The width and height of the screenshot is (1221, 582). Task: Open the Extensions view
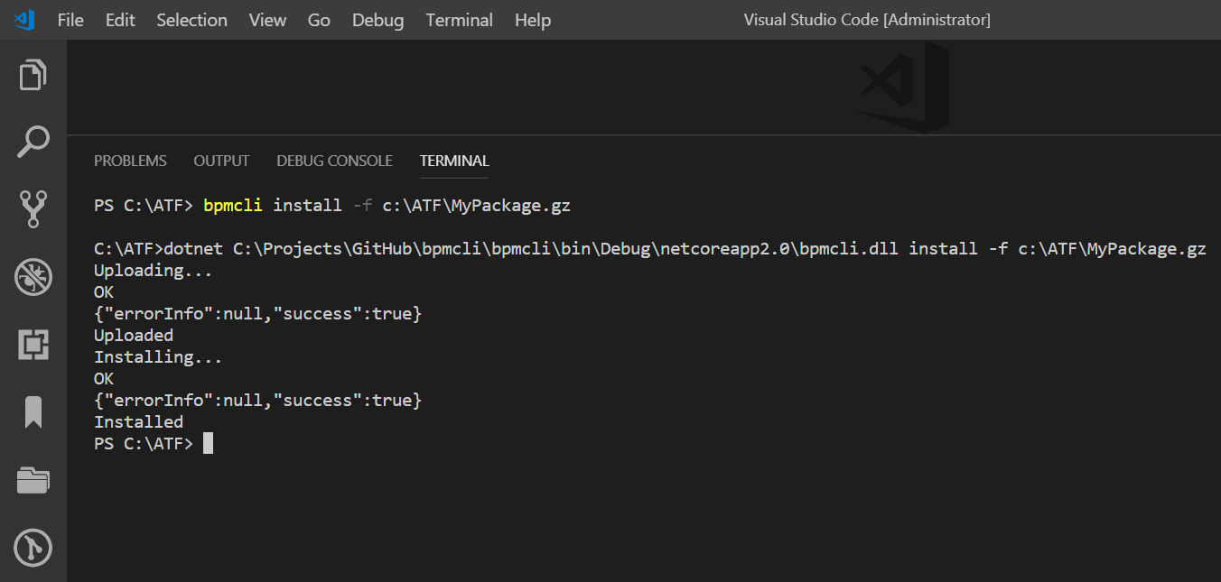point(33,345)
